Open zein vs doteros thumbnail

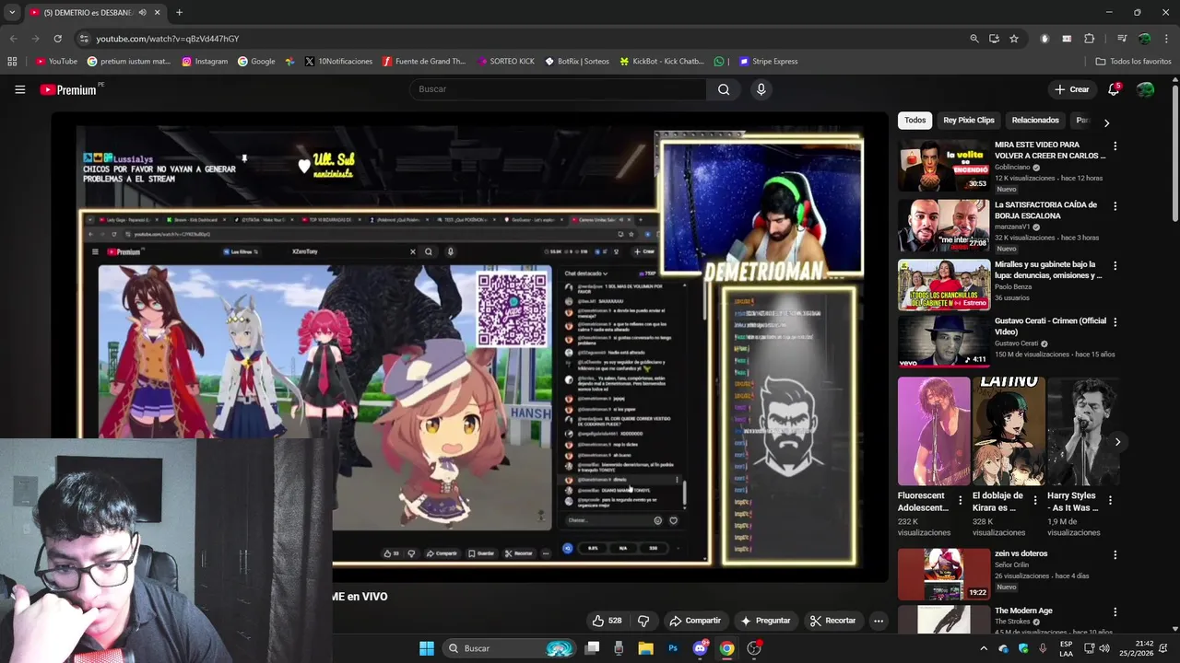(x=943, y=574)
